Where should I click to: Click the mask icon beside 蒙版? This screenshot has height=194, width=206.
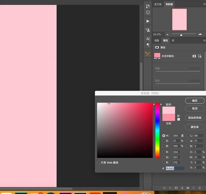157,47
